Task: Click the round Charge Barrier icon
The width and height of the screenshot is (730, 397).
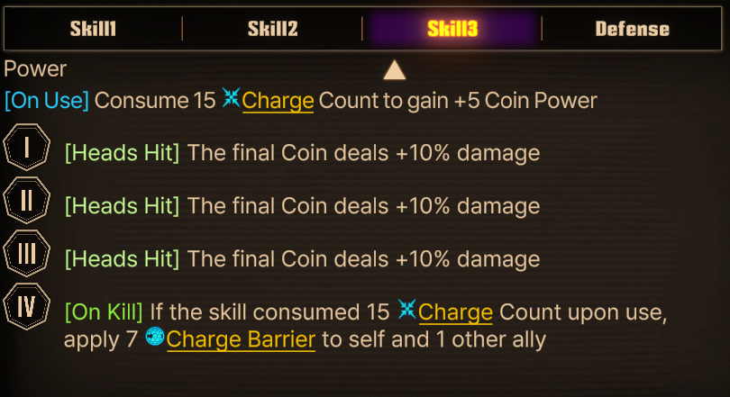Action: (154, 339)
